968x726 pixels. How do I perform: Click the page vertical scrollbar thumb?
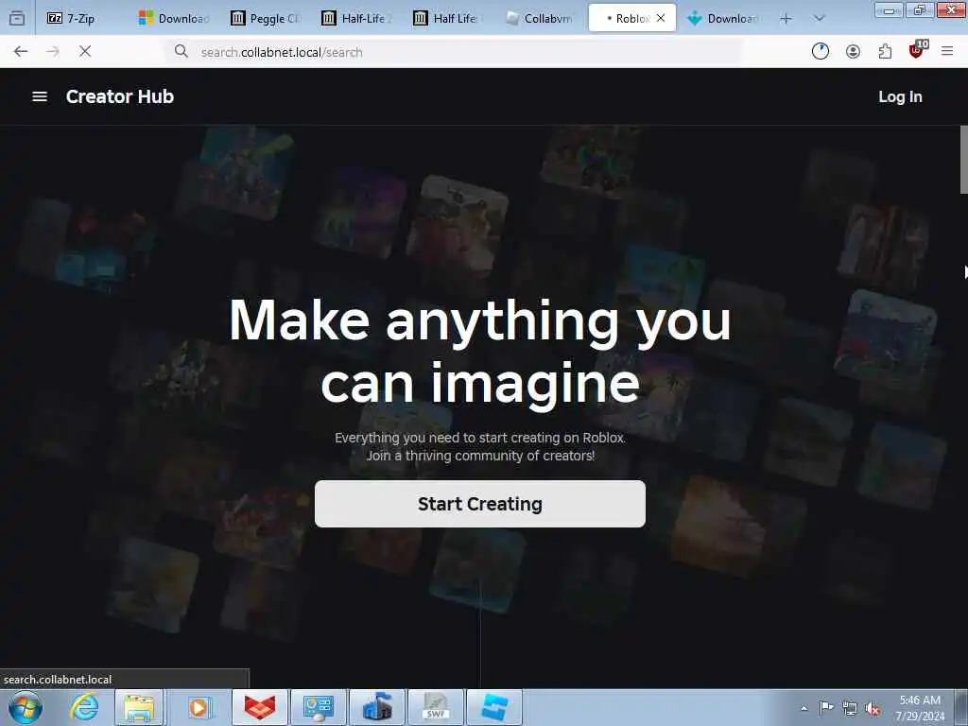pos(963,160)
